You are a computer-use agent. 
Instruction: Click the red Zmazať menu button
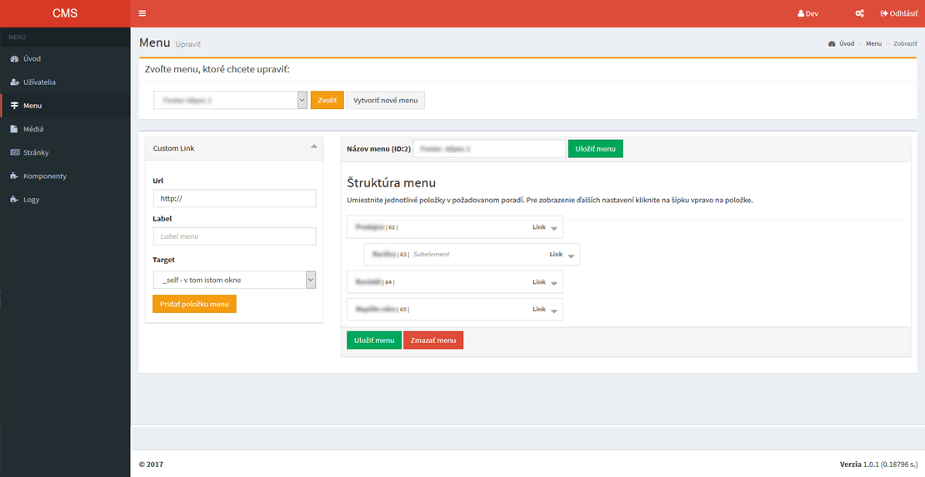click(433, 340)
